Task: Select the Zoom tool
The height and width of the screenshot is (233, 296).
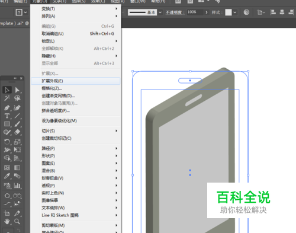Action: coord(17,221)
